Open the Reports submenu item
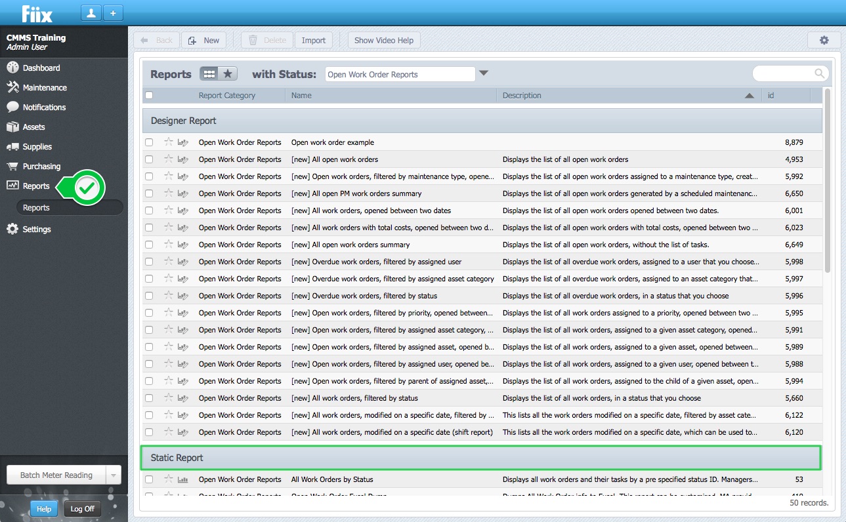 click(70, 207)
